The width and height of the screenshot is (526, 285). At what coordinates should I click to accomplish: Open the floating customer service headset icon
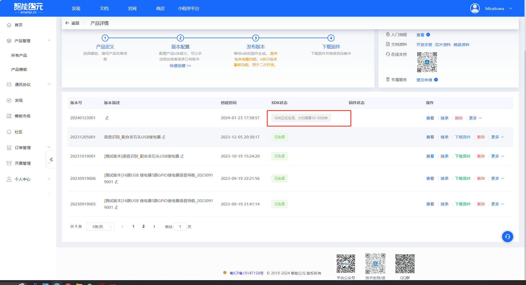click(x=508, y=237)
